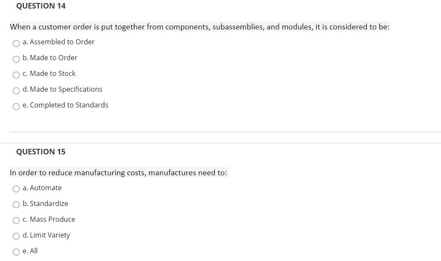
Task: Click the Question 14 prompt text
Action: (x=199, y=27)
